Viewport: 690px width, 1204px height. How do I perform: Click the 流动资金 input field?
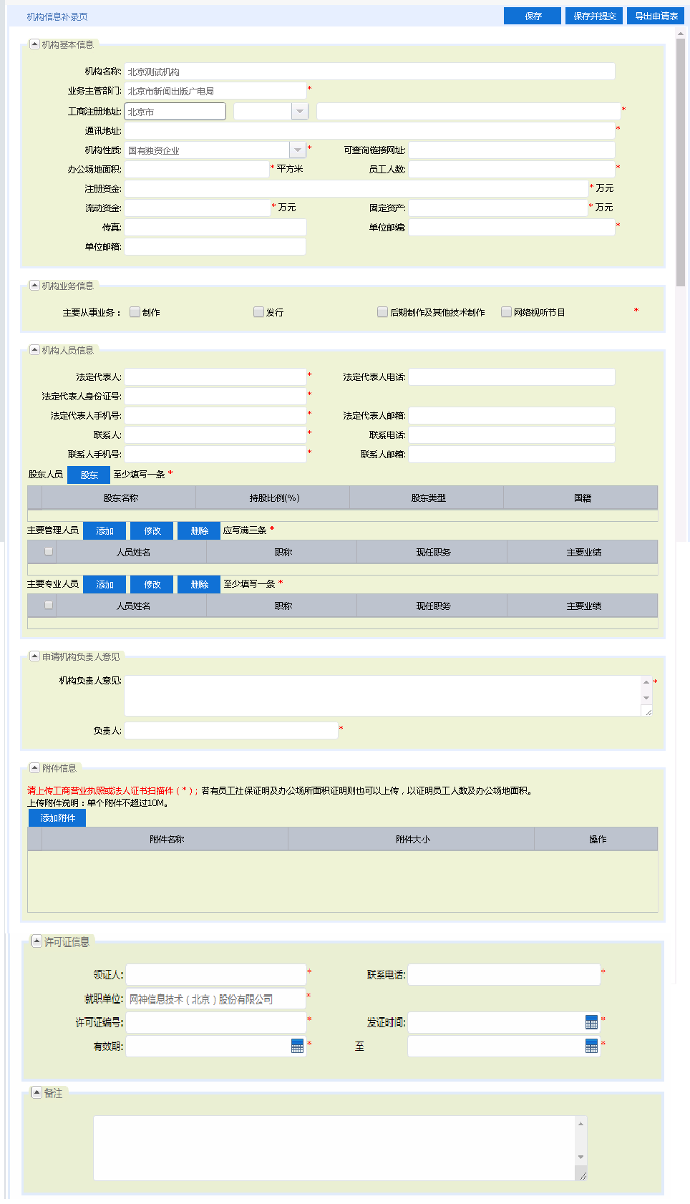click(x=198, y=208)
